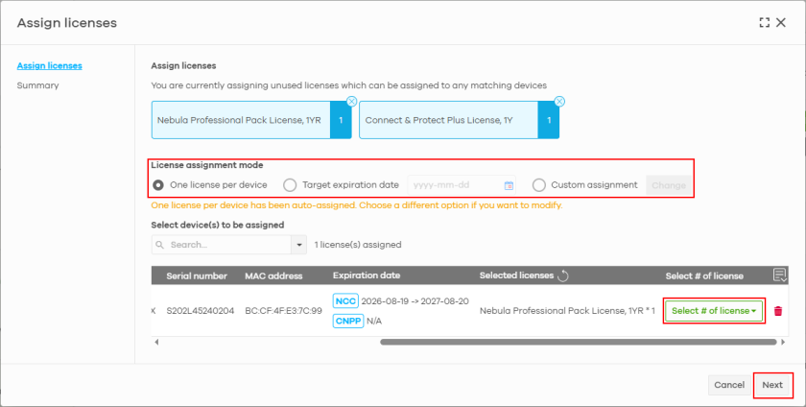The image size is (806, 407).
Task: Select One license per device mode
Action: click(159, 185)
